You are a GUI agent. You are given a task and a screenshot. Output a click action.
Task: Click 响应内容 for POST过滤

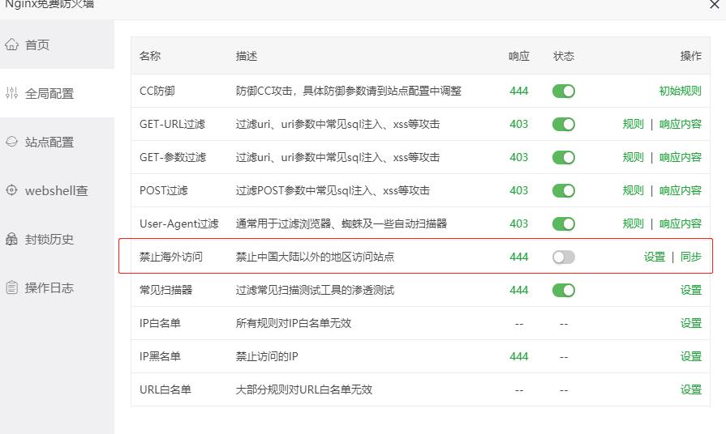680,190
